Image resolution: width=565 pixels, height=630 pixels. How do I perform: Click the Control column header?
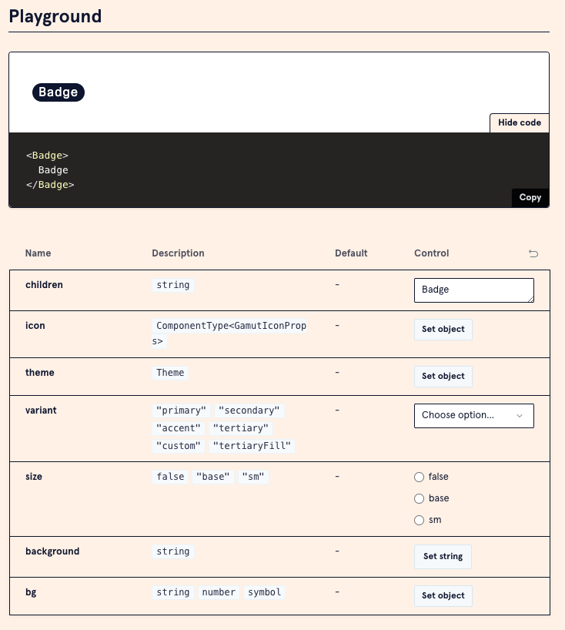point(431,253)
